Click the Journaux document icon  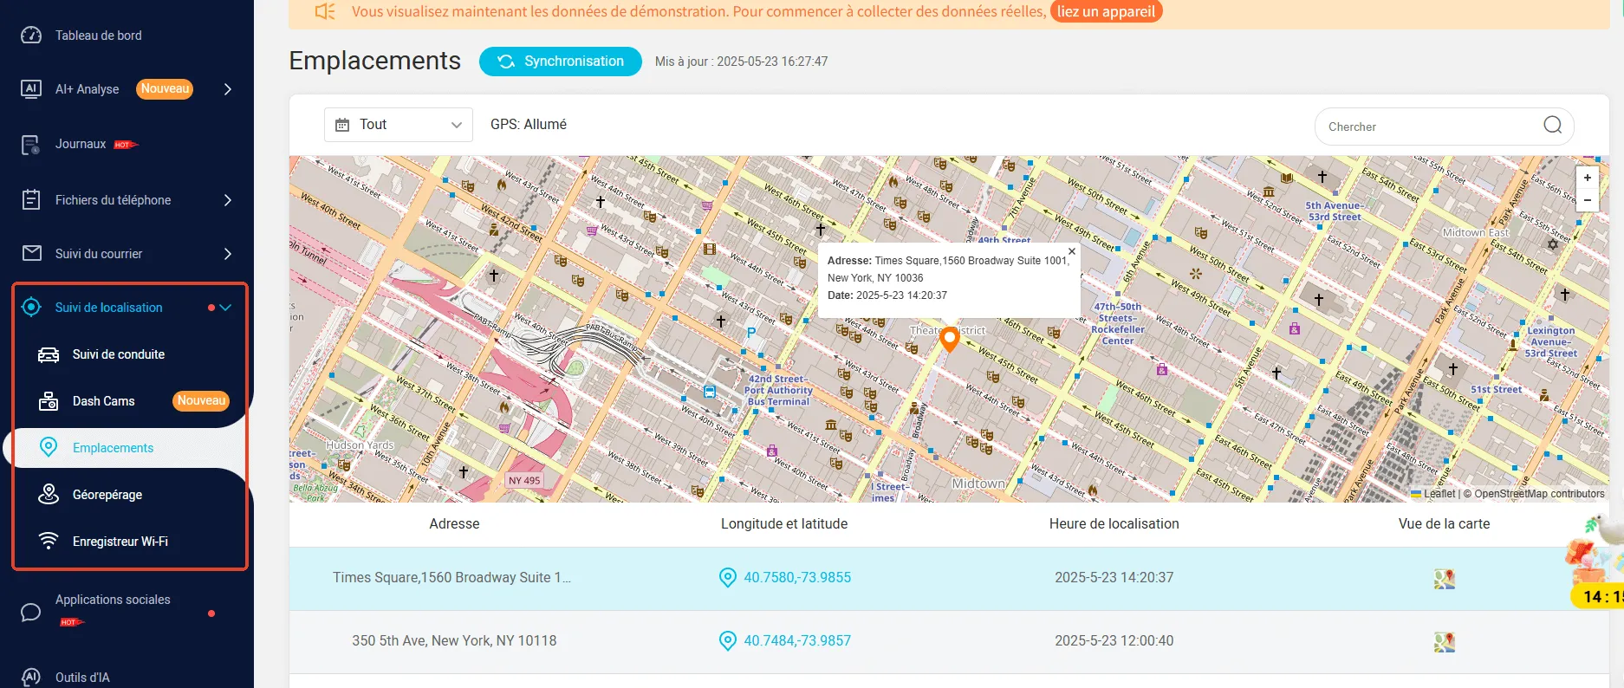pos(31,145)
